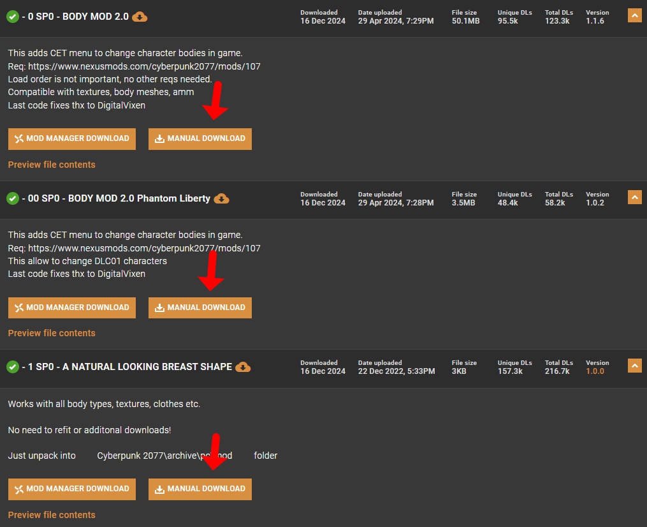Click green checkmark beside NATURAL LOOKING BREAST SHAPE
The width and height of the screenshot is (647, 527).
pyautogui.click(x=13, y=367)
